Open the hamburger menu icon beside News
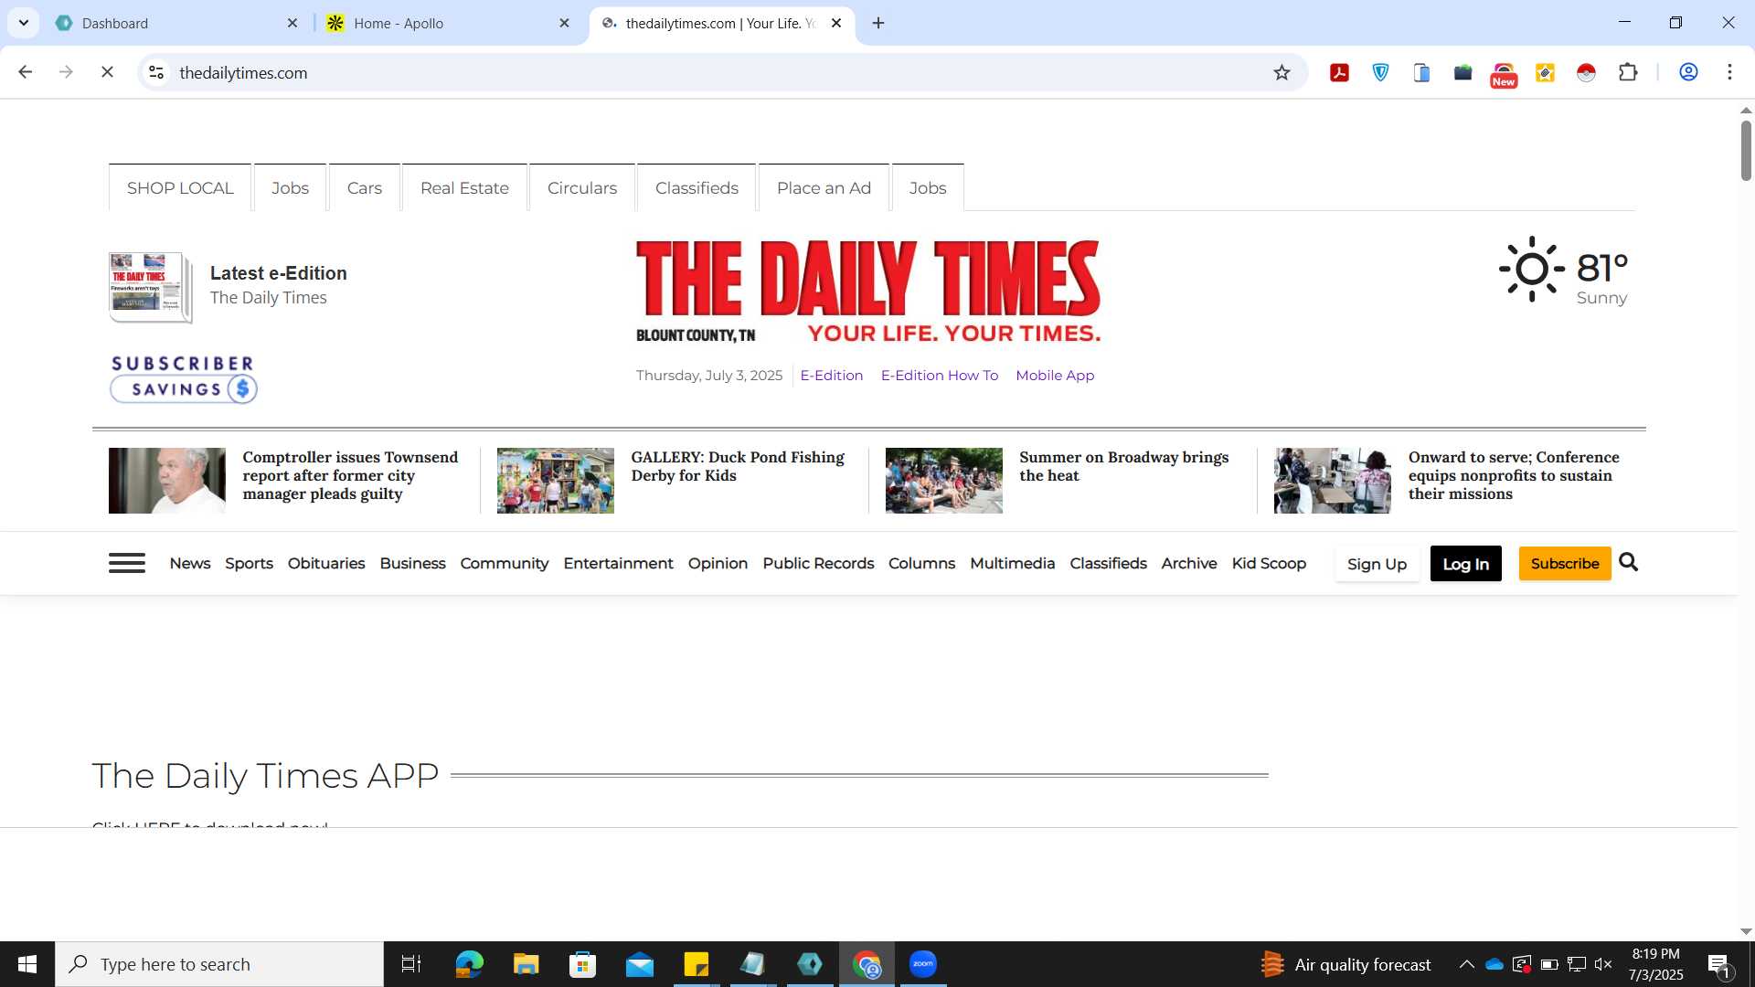1755x987 pixels. coord(126,563)
